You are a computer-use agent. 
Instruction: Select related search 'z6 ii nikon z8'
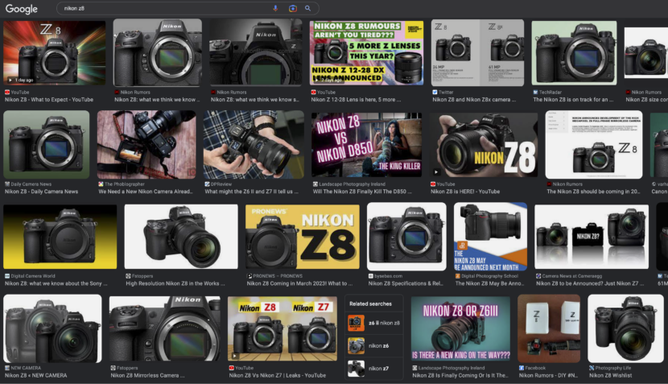tap(374, 323)
